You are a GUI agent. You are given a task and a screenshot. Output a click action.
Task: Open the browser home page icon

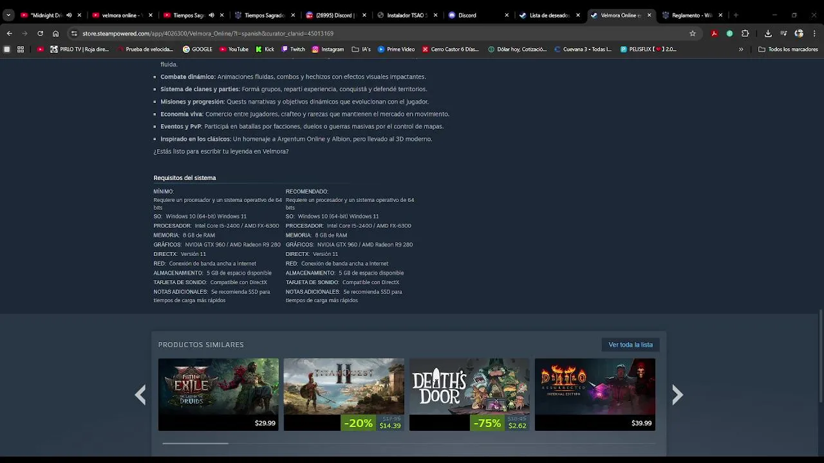click(55, 33)
